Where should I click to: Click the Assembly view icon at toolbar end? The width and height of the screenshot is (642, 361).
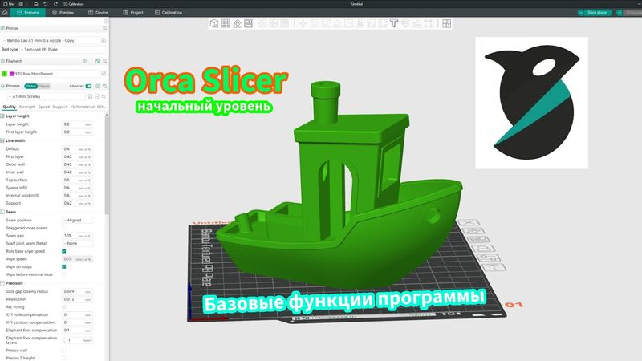tap(447, 23)
